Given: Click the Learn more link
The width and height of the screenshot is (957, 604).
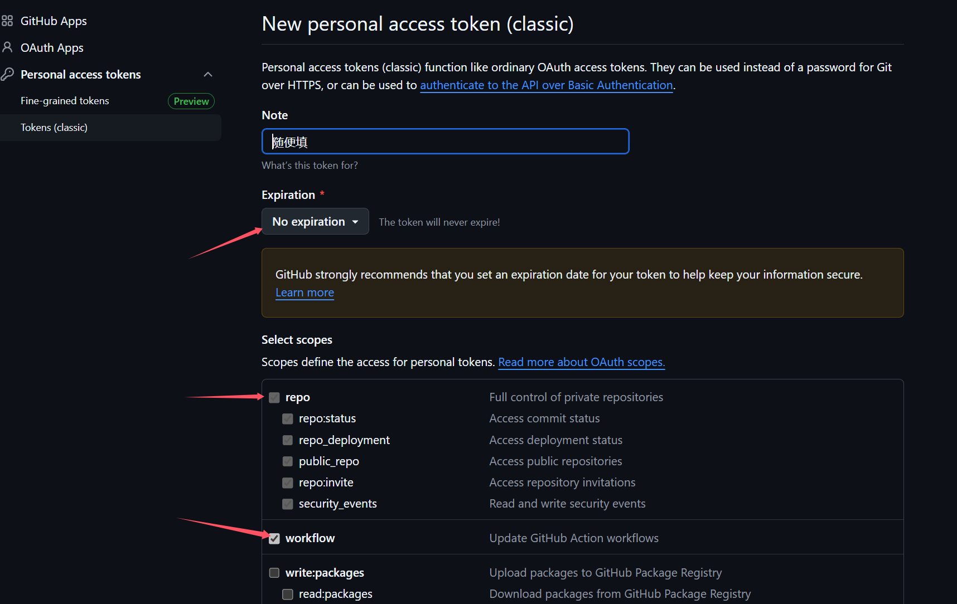Looking at the screenshot, I should click(x=304, y=293).
